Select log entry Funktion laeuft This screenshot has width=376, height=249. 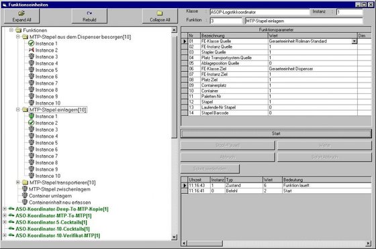pos(276,185)
